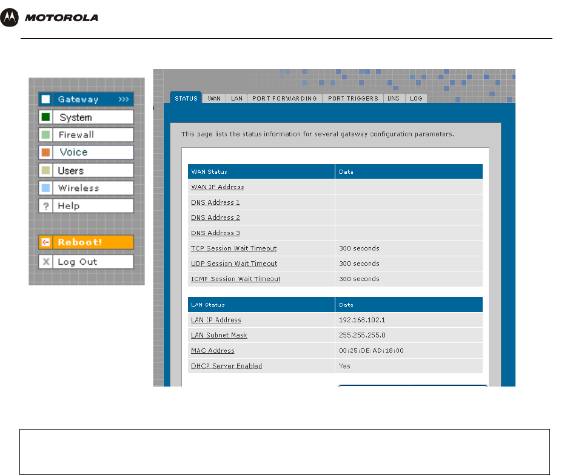Click the MOTOROLA wordmark text
Screen dimensions: 570x475
point(61,18)
